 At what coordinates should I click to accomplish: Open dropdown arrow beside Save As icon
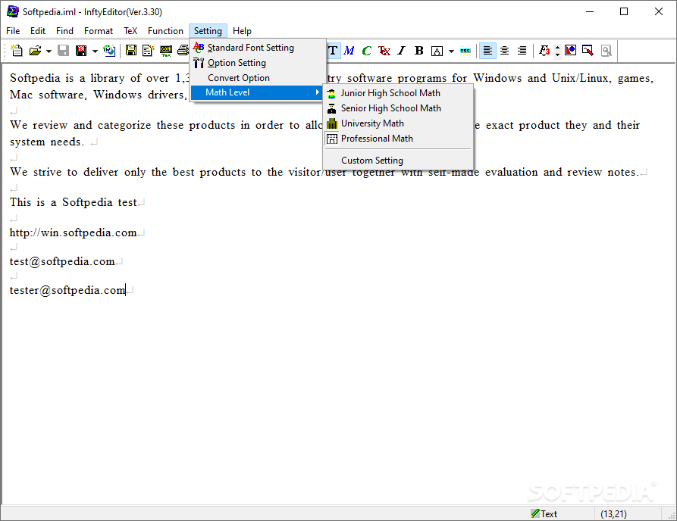[x=95, y=51]
